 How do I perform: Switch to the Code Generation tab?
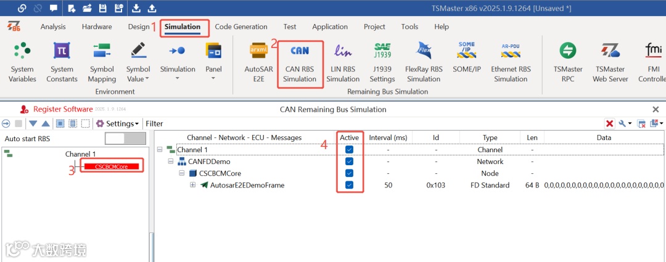[241, 27]
